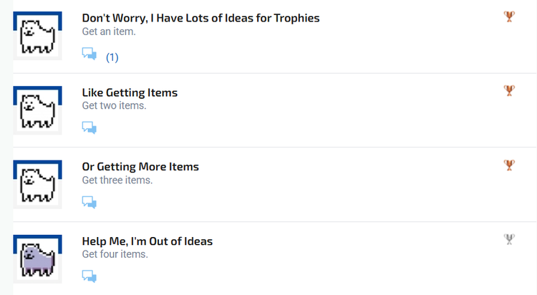537x295 pixels.
Task: Click comment icon under Help Me trophy
Action: (x=89, y=276)
